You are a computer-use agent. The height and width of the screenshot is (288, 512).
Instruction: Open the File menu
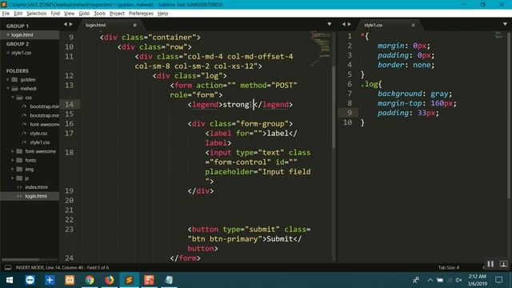(6, 14)
